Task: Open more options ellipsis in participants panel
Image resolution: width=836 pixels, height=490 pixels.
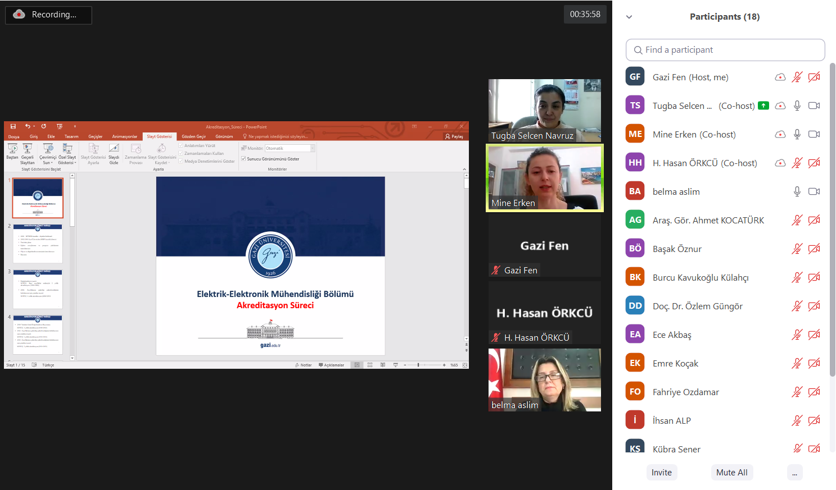Action: [794, 473]
